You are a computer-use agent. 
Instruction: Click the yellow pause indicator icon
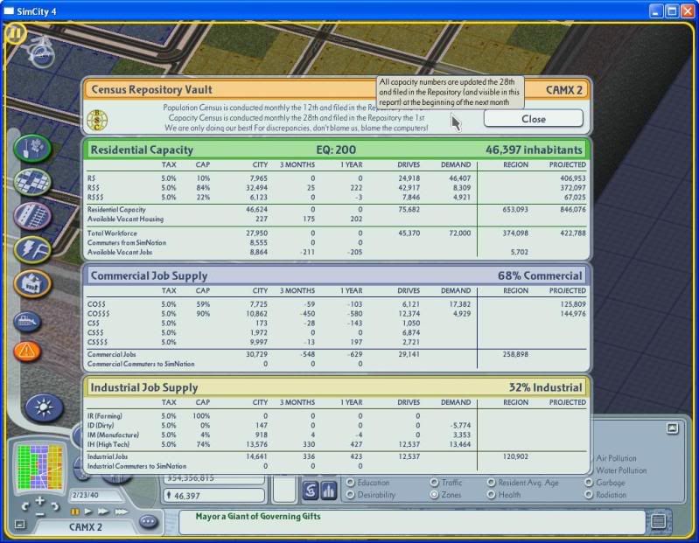[16, 33]
